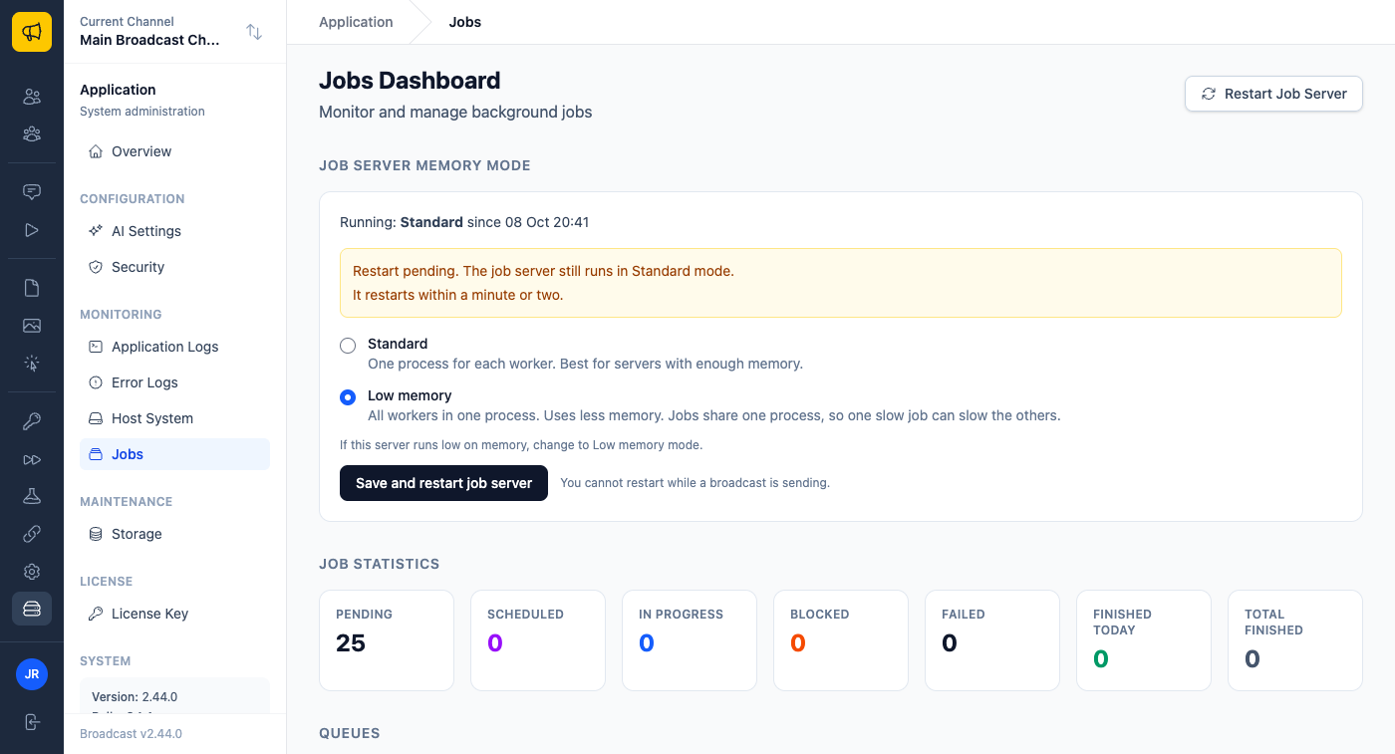Click the Finished Today statistics card
1395x754 pixels.
tap(1144, 640)
